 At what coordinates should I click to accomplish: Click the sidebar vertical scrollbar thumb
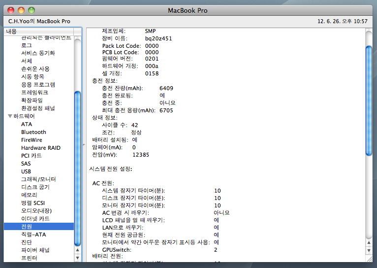pyautogui.click(x=77, y=167)
